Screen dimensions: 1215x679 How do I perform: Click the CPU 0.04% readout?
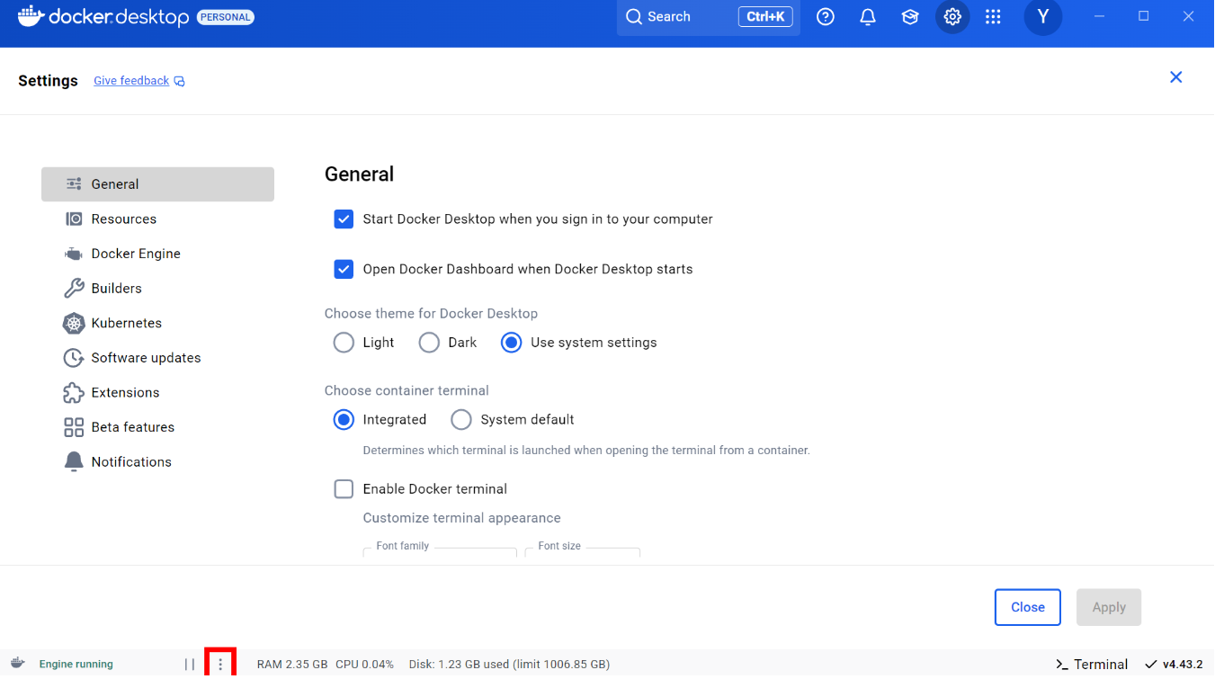[364, 665]
